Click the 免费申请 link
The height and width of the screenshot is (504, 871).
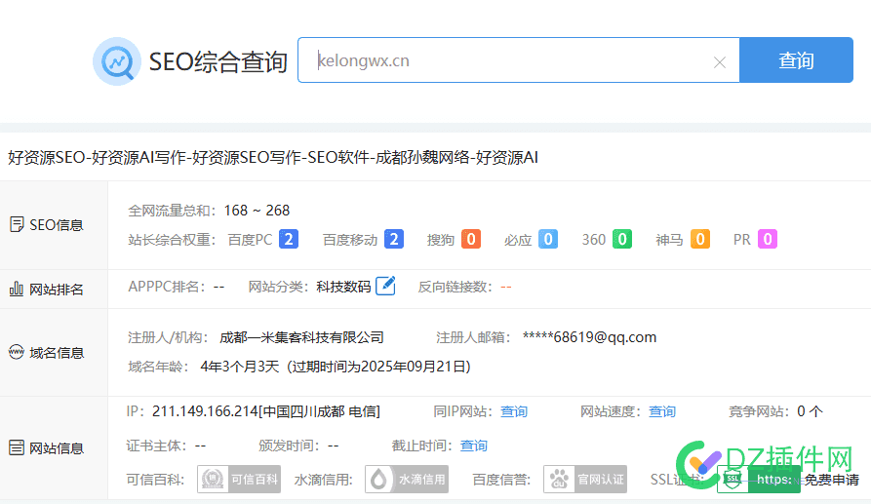(832, 480)
